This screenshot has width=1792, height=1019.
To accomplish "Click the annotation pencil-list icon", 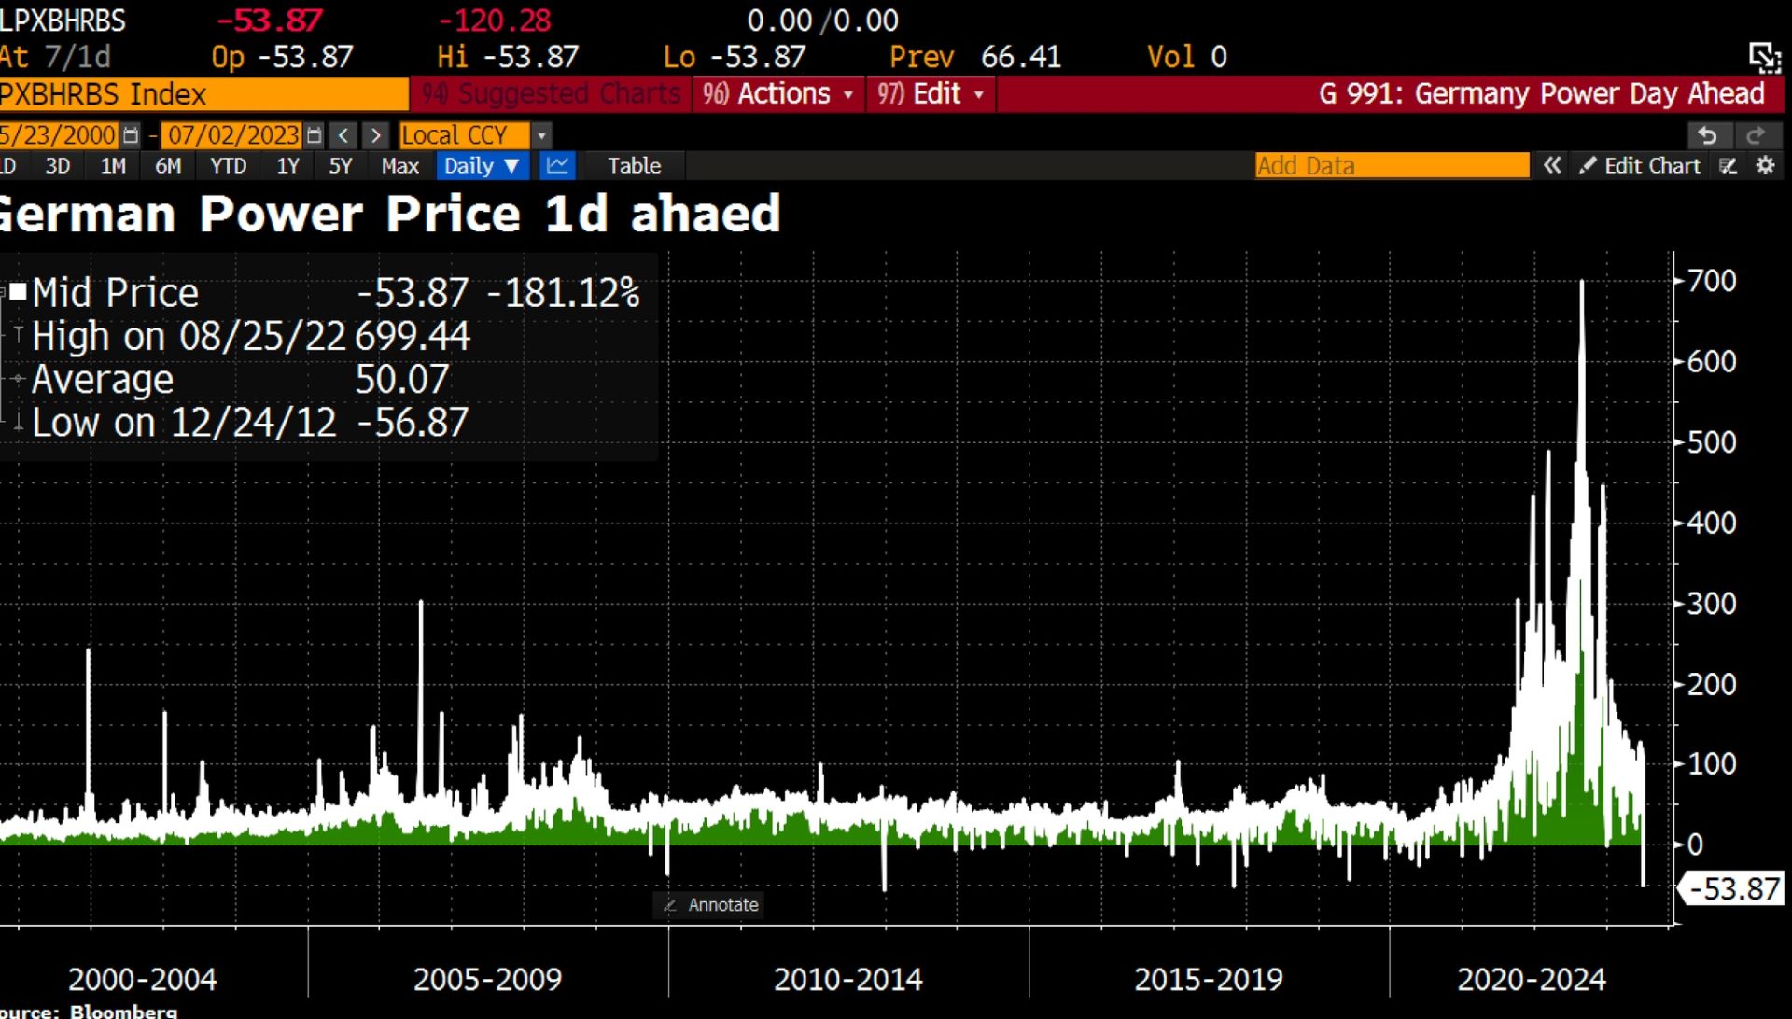I will click(x=1729, y=165).
